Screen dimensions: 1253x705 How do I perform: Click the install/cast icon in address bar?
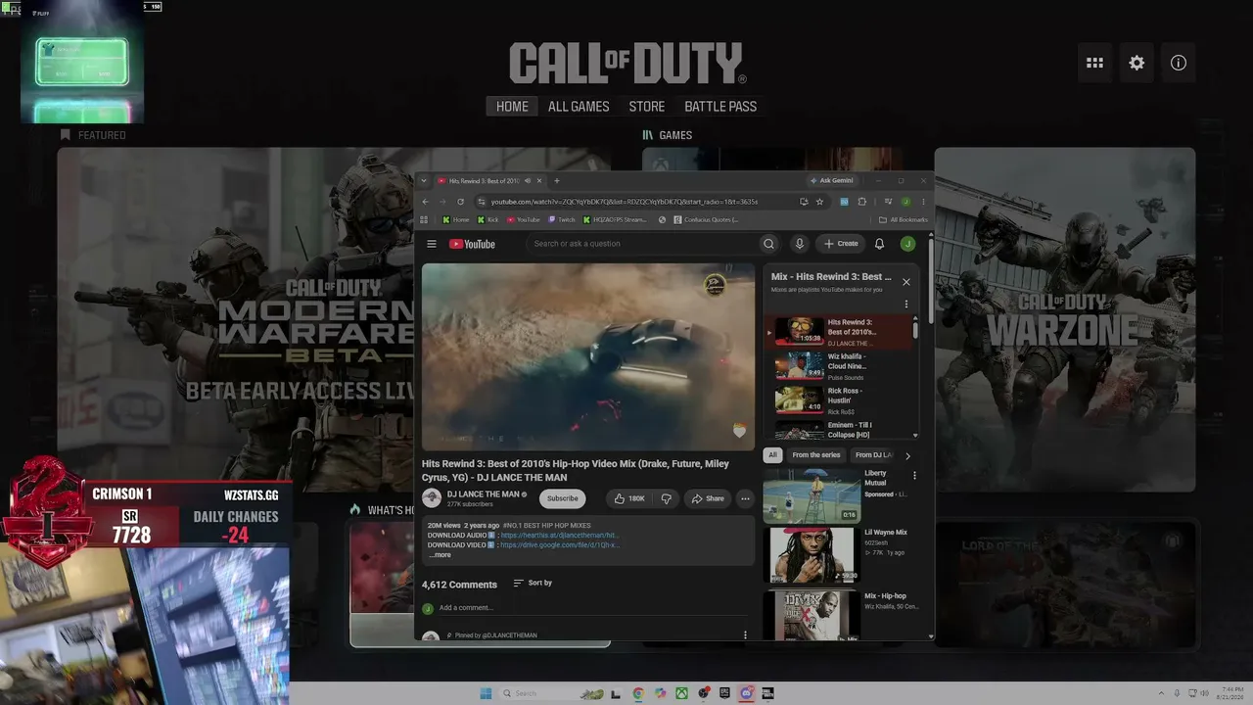[x=804, y=202]
